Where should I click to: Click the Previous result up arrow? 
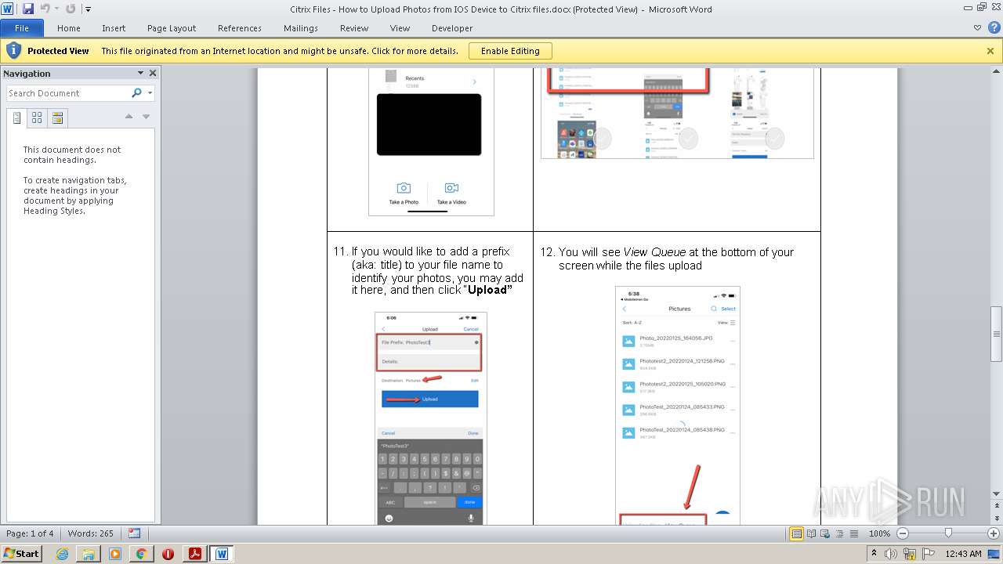[x=129, y=117]
